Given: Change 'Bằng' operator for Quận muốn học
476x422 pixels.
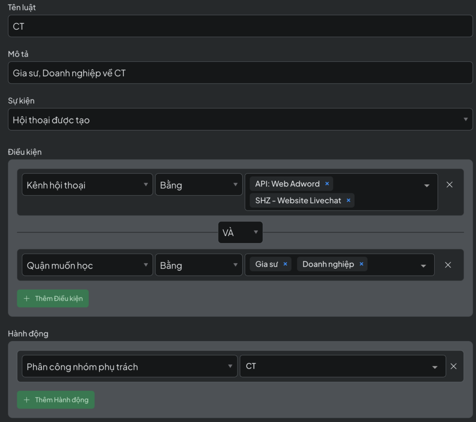Looking at the screenshot, I should click(198, 265).
